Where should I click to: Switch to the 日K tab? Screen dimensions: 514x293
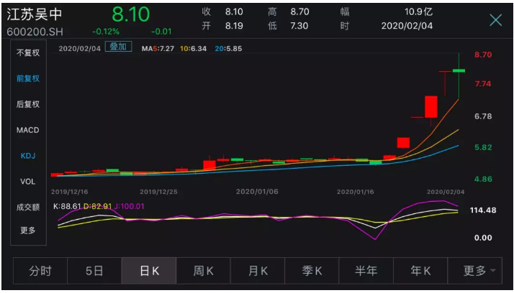click(149, 271)
